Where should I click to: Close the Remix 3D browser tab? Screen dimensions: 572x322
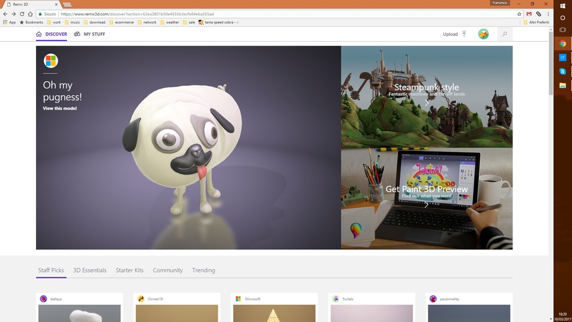click(x=57, y=5)
